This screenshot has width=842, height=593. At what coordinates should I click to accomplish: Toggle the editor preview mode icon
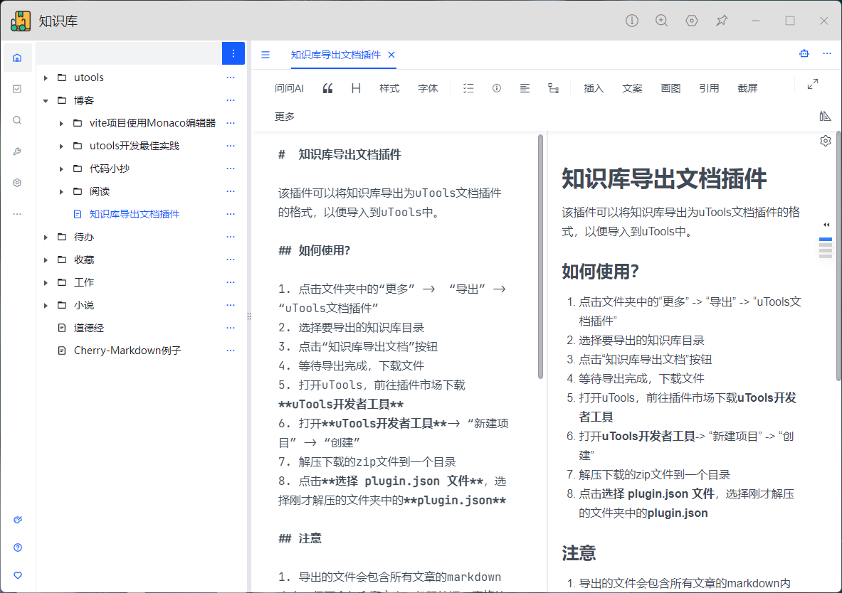point(825,116)
